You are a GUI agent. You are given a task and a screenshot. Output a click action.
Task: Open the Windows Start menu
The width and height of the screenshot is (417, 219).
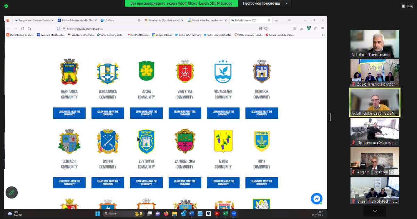[x=97, y=213]
